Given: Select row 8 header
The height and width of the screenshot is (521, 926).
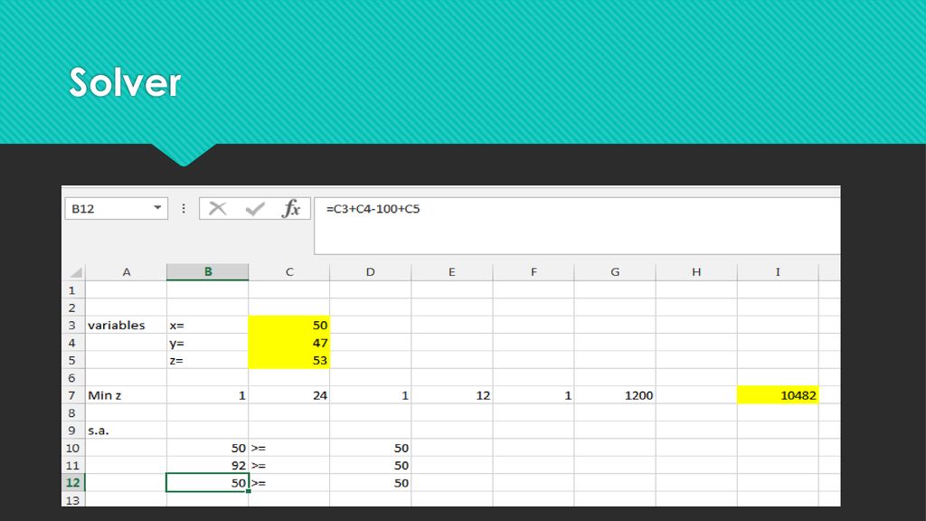Looking at the screenshot, I should pos(72,412).
